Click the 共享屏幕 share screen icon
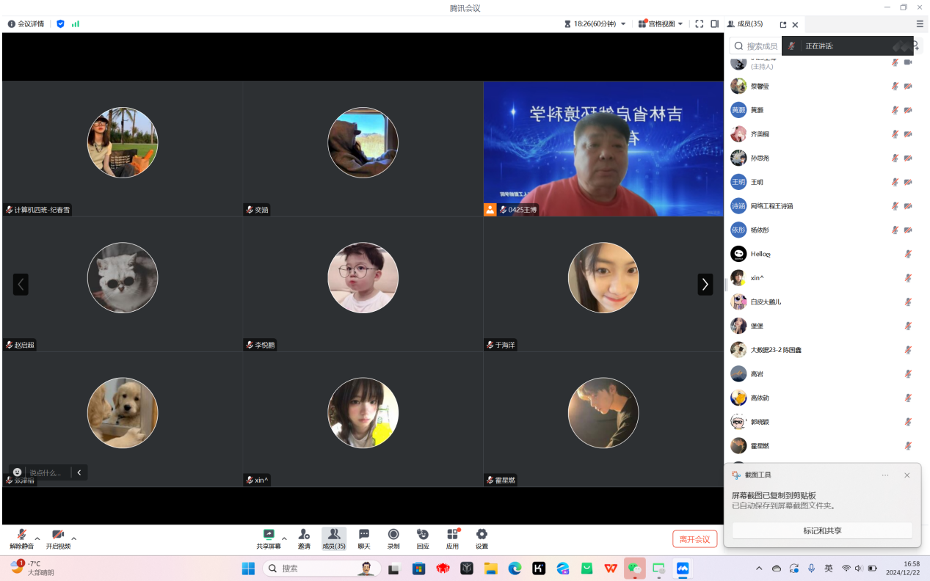This screenshot has height=581, width=930. 268,535
